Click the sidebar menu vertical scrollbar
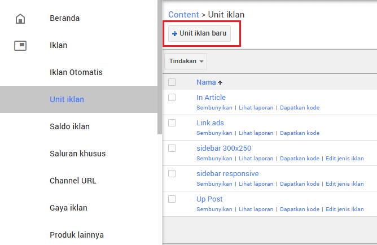Screen dimensions: 377x245 coord(160,68)
